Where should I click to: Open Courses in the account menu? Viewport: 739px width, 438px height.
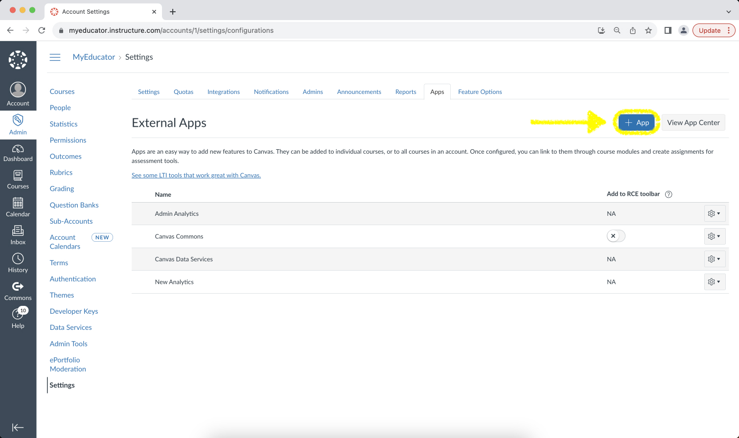pos(62,92)
